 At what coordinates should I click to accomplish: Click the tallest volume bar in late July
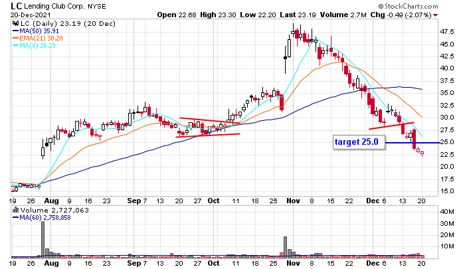click(x=43, y=239)
